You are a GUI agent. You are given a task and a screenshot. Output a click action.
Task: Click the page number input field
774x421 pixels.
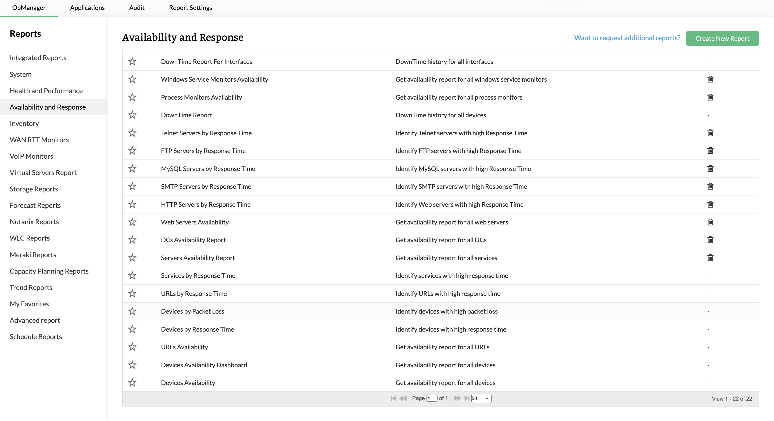(x=432, y=398)
